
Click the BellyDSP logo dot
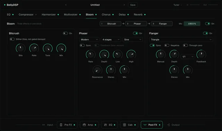pos(5,5)
